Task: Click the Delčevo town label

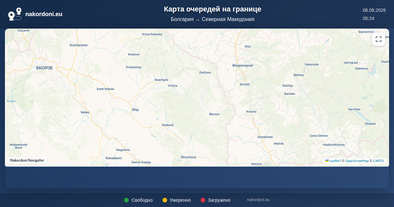Action: point(205,73)
